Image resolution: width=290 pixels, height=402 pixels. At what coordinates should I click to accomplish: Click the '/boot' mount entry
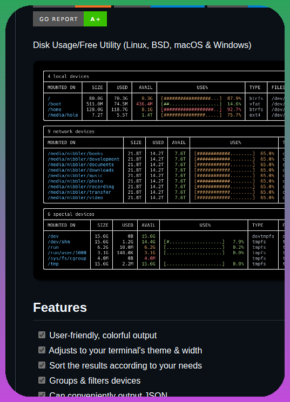click(x=55, y=104)
